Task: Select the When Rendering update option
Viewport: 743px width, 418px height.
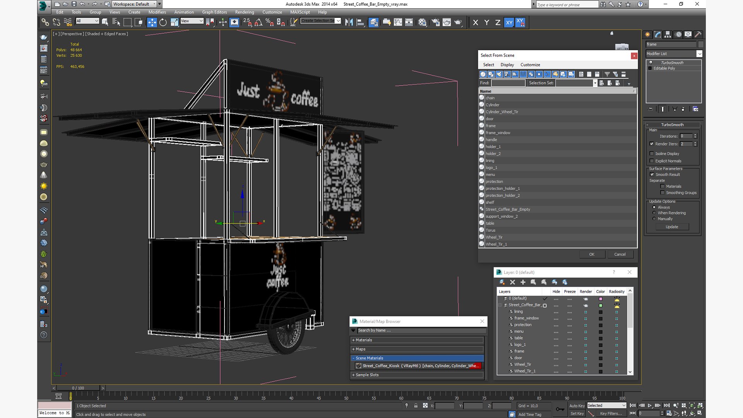Action: [654, 213]
